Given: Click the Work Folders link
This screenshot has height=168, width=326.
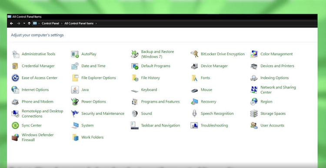Looking at the screenshot, I should click(x=92, y=137).
